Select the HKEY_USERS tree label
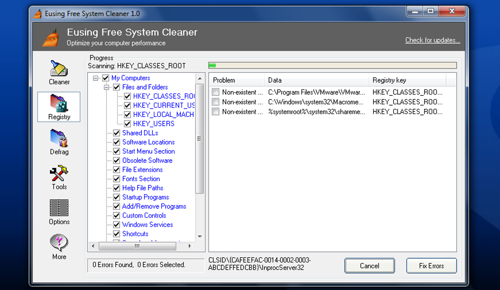The height and width of the screenshot is (290, 500). tap(154, 124)
